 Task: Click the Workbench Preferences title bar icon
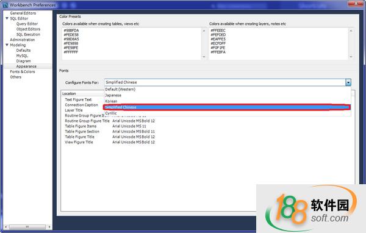pos(5,5)
